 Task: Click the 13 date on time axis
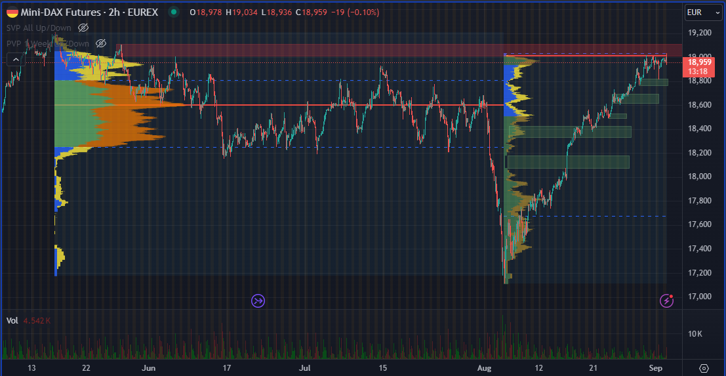[x=31, y=368]
